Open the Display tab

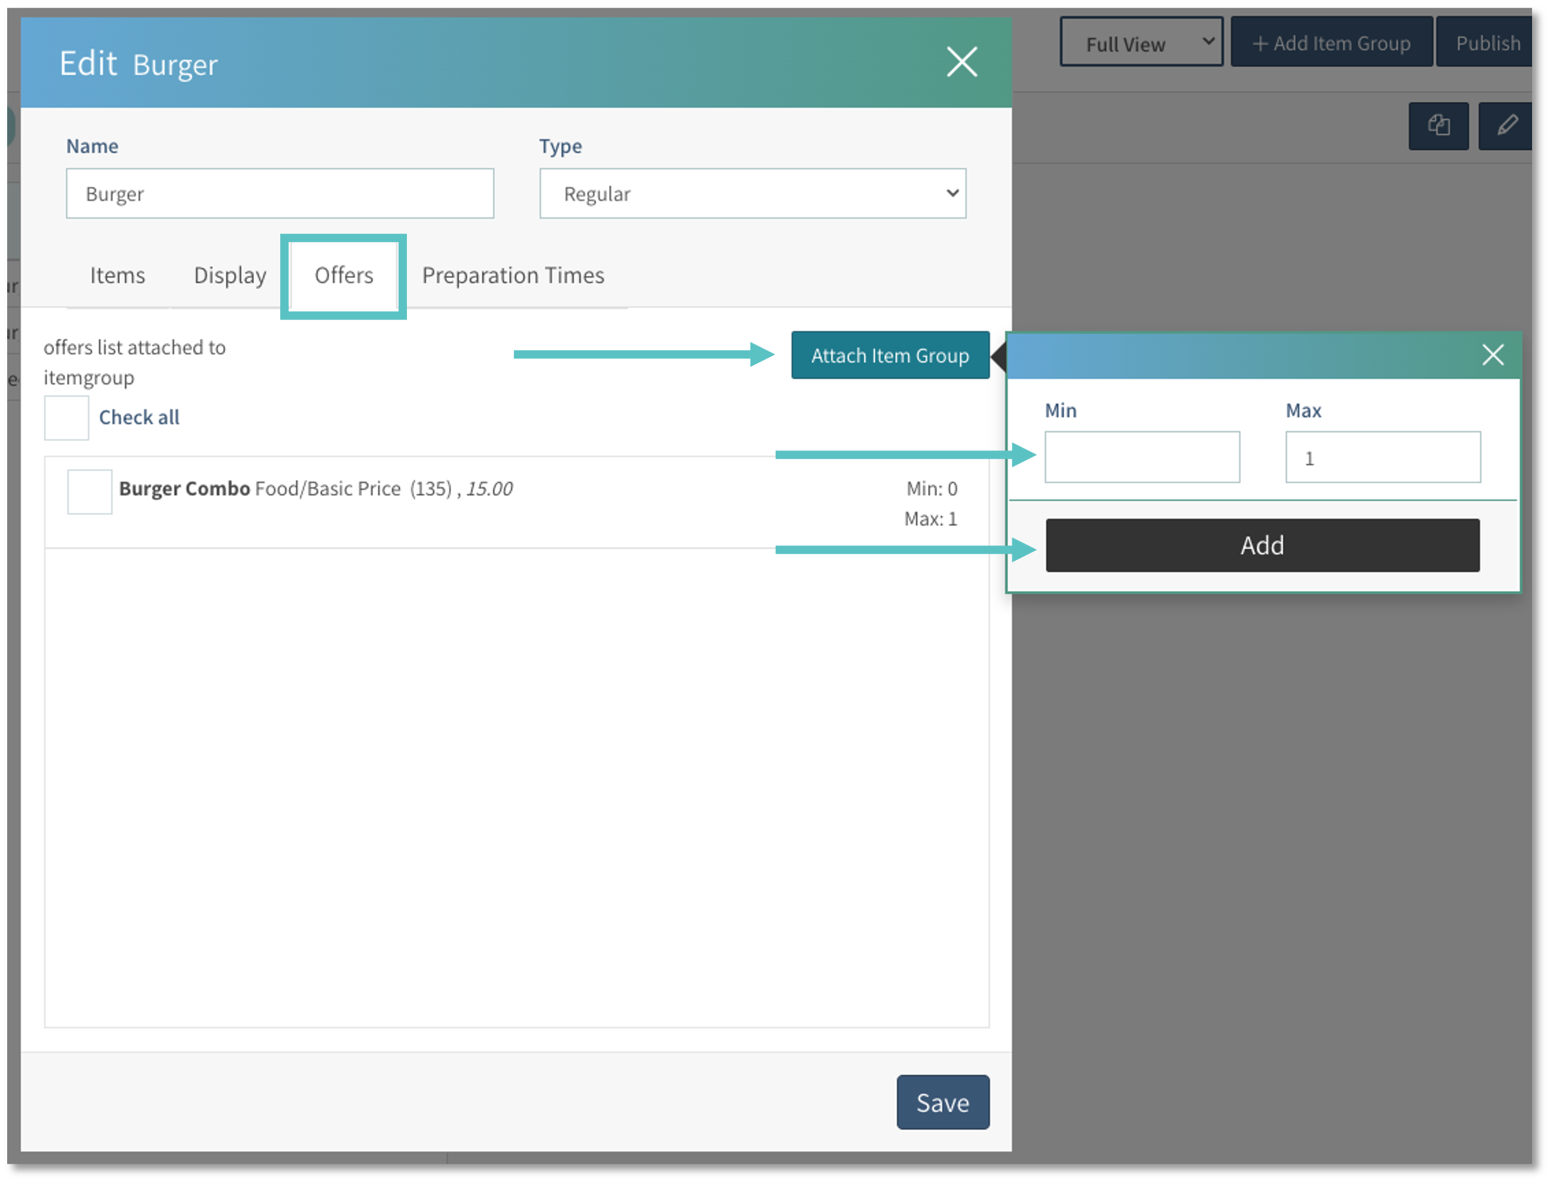coord(229,275)
